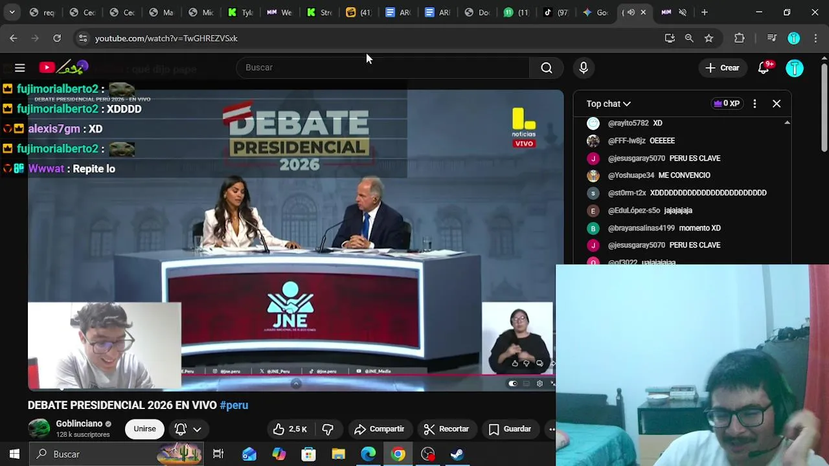The image size is (829, 466).
Task: Switch to OBS Studio on the taskbar
Action: pos(428,454)
